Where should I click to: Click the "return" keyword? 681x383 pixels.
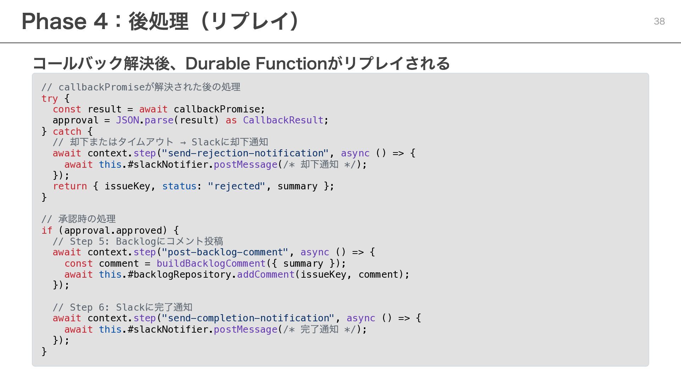pyautogui.click(x=70, y=186)
